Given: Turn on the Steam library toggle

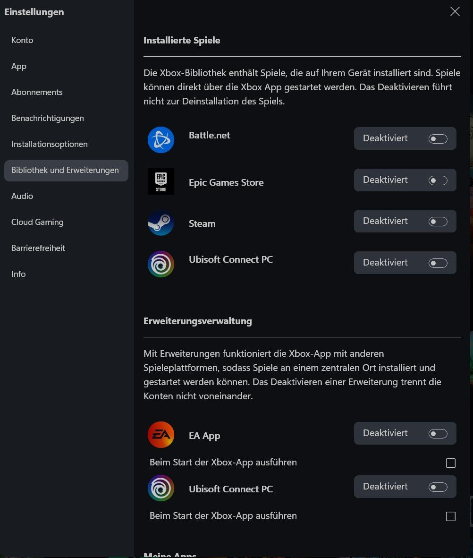Looking at the screenshot, I should pos(438,222).
